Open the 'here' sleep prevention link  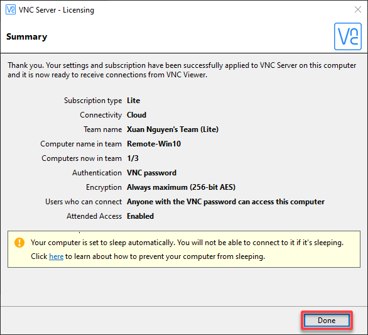point(56,256)
